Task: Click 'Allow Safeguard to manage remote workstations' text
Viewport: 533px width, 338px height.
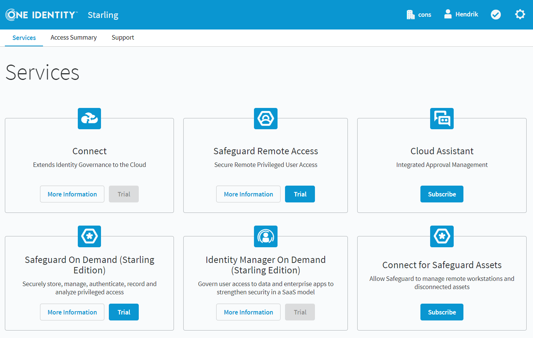Action: 442,283
